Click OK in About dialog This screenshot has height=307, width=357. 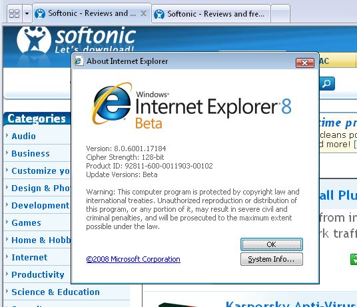coord(272,244)
